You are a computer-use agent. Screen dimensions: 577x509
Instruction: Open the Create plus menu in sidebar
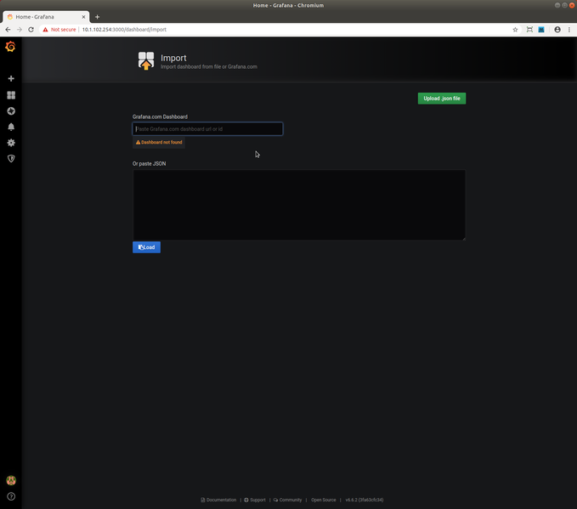(x=11, y=79)
